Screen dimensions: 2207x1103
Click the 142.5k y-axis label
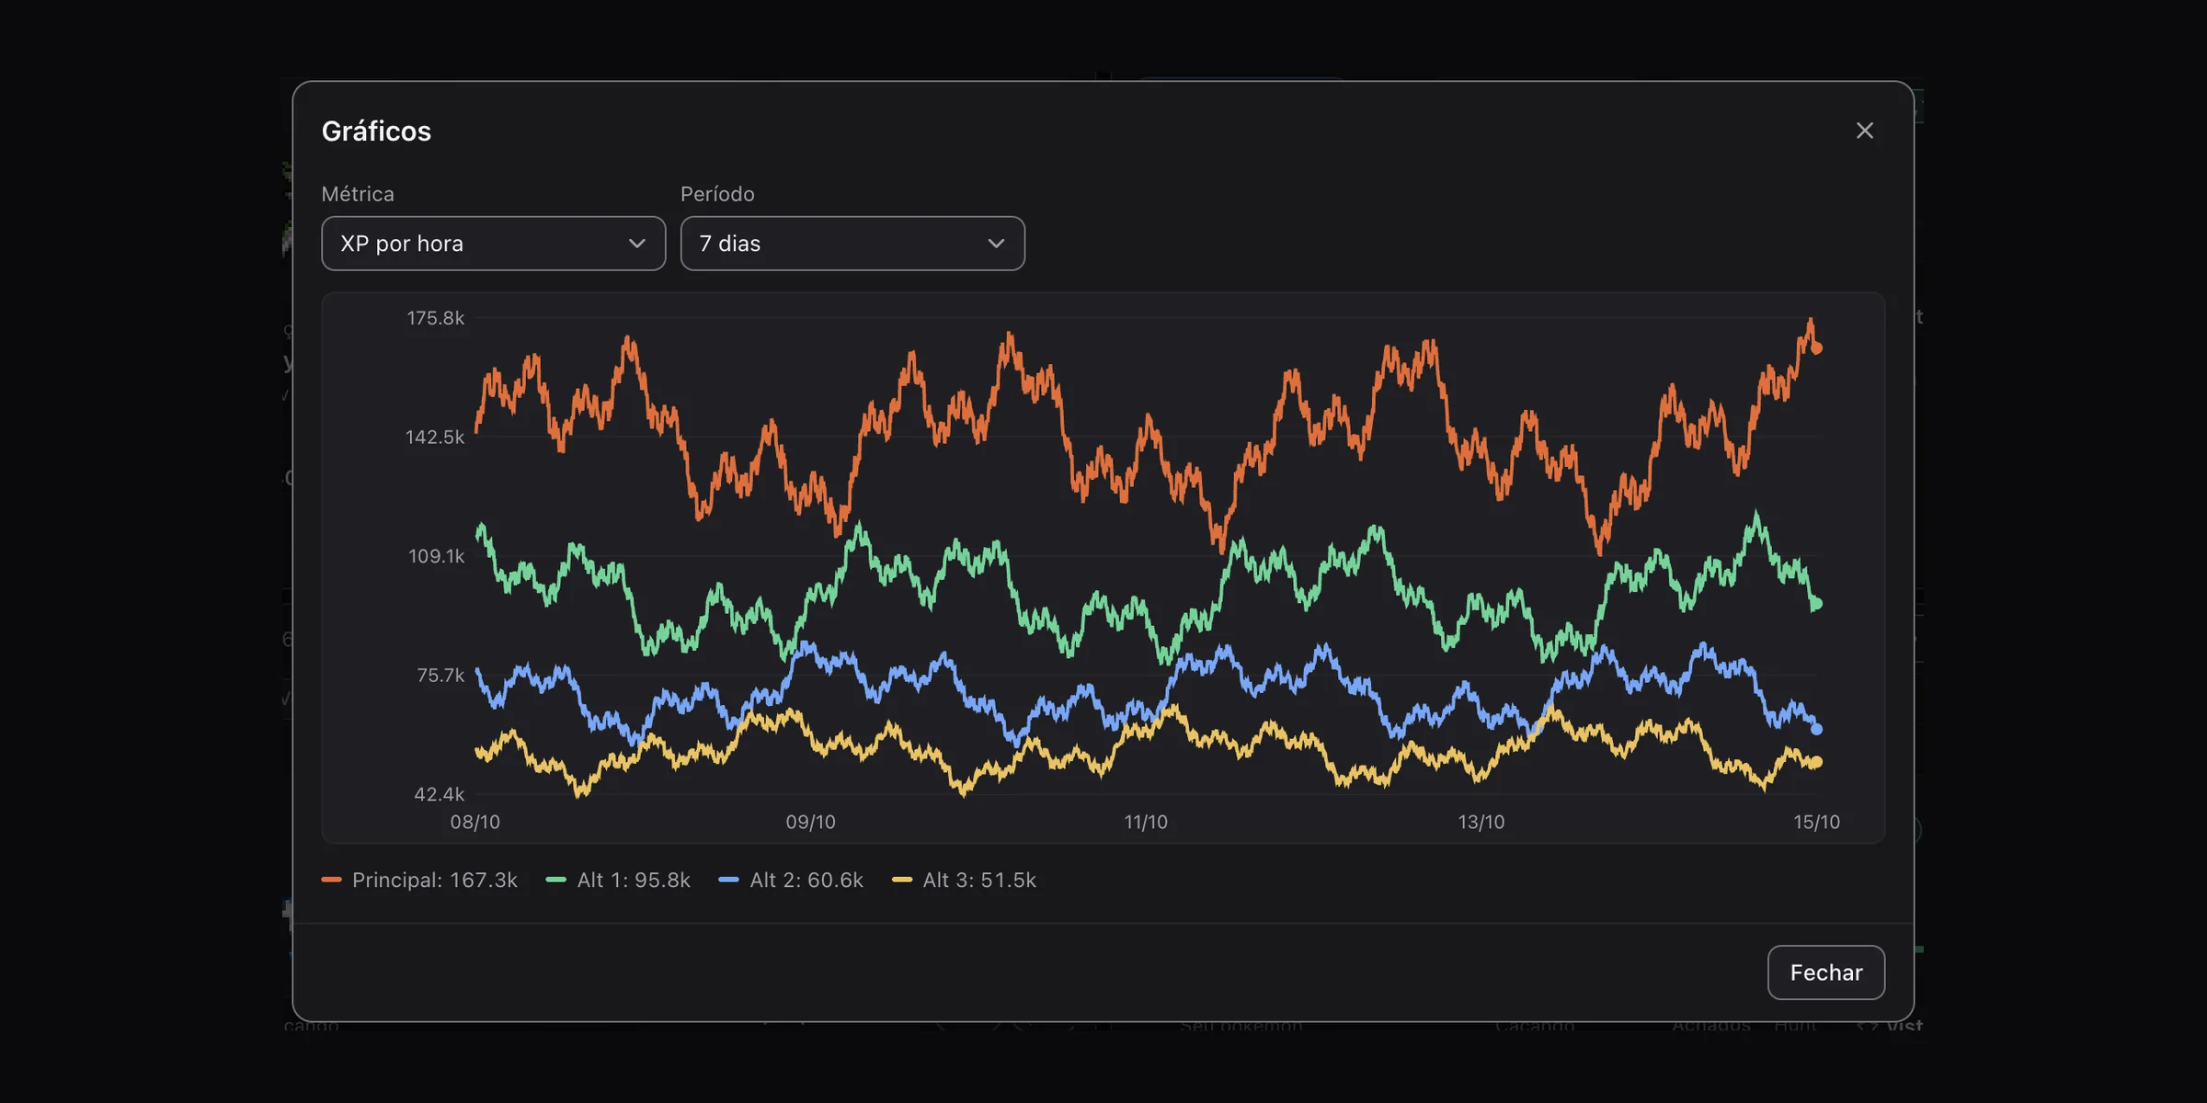[435, 438]
